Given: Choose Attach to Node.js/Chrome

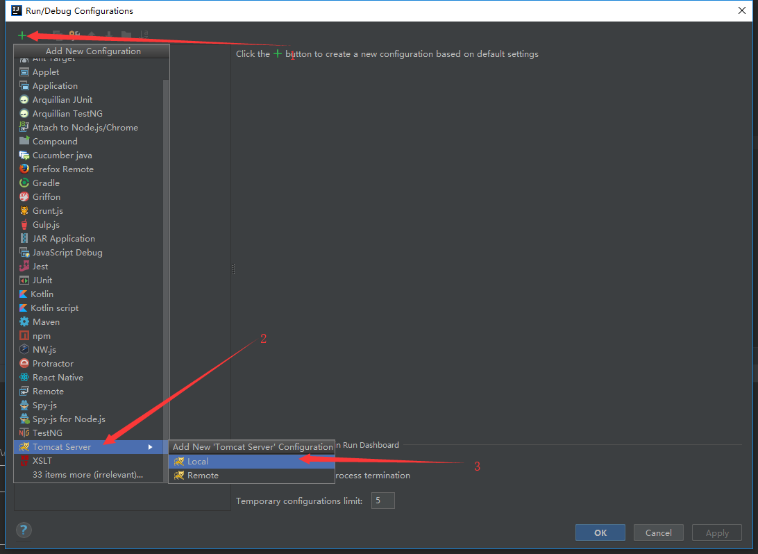Looking at the screenshot, I should (x=92, y=128).
